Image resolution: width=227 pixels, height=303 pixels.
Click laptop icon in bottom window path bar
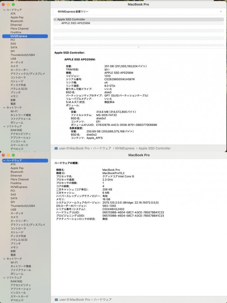point(56,300)
